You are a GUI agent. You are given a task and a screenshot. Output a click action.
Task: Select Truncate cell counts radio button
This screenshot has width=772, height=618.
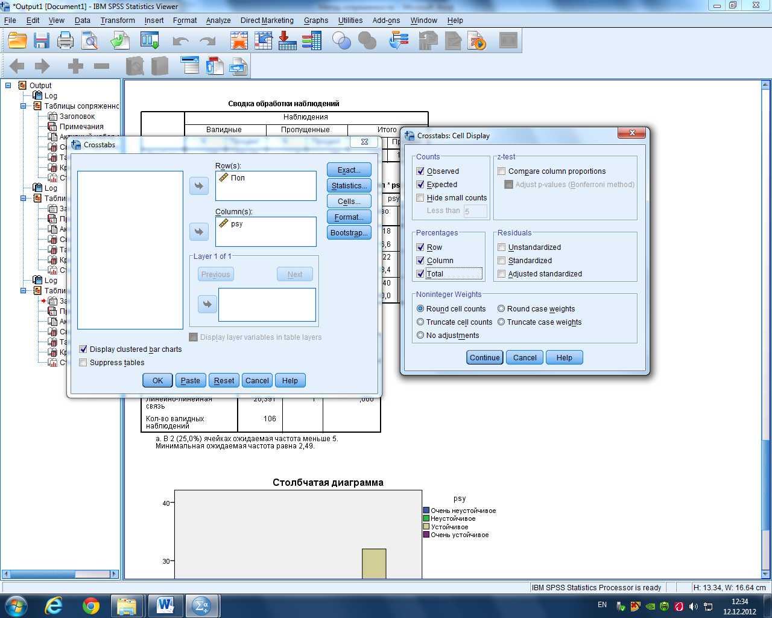[x=420, y=322]
